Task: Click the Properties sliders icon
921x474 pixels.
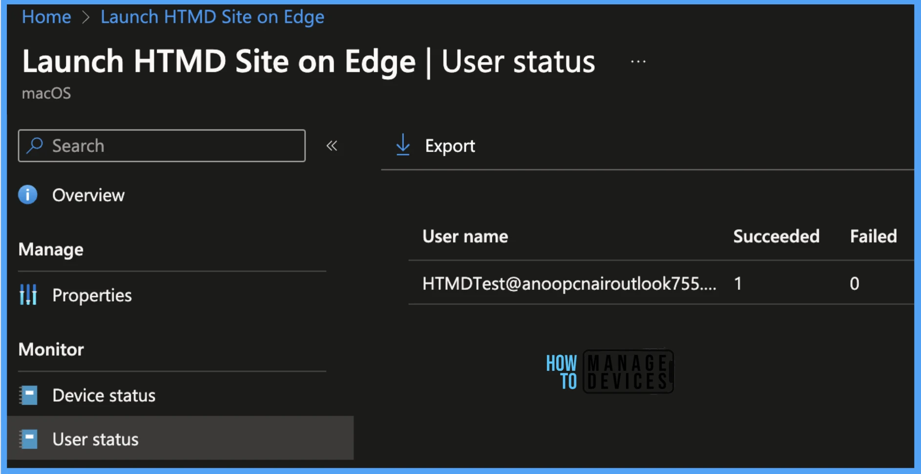Action: [x=28, y=295]
